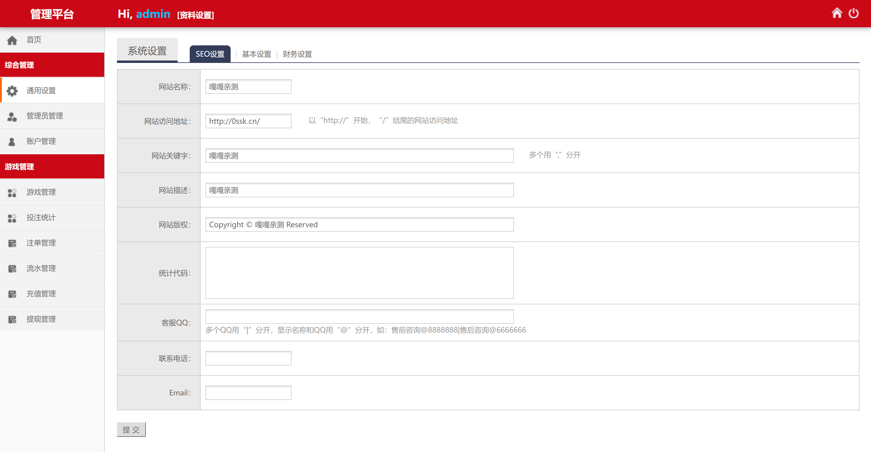
Task: Select the SEO设置 tab
Action: tap(210, 54)
